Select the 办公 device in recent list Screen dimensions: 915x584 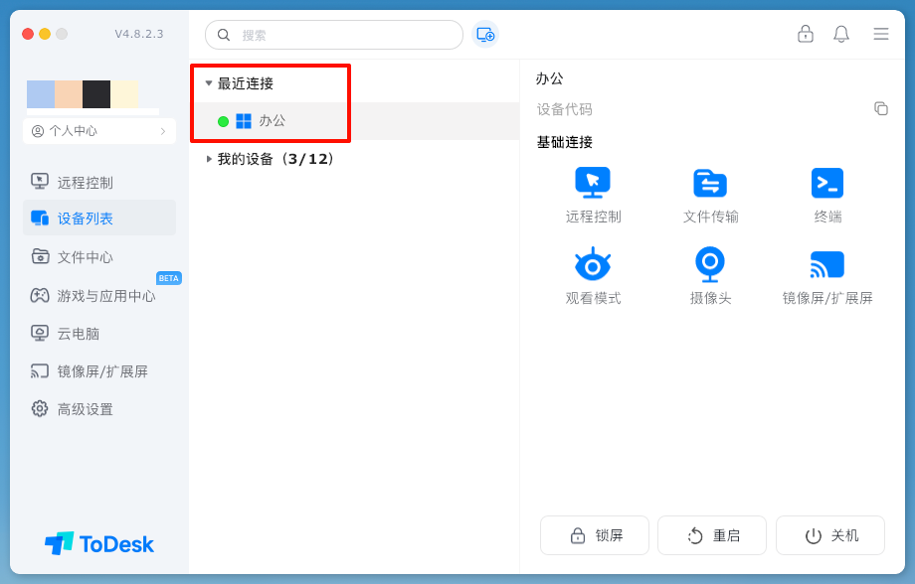pos(272,121)
